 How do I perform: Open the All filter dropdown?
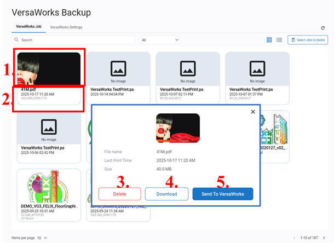(x=160, y=40)
